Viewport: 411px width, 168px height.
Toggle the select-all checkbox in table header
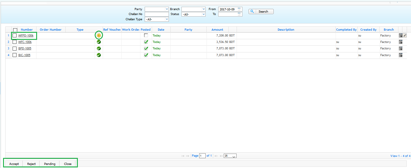(x=15, y=30)
